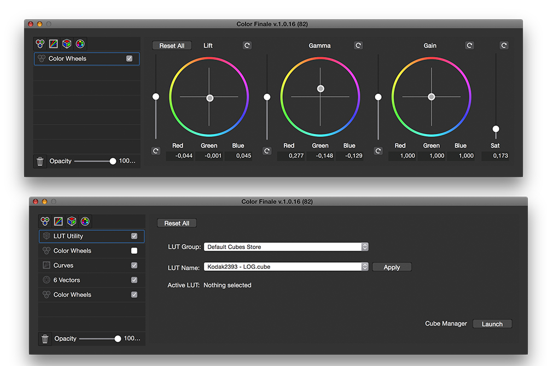Enable the unchecked Color Wheels layer checkbox
The height and width of the screenshot is (366, 547).
pyautogui.click(x=134, y=251)
